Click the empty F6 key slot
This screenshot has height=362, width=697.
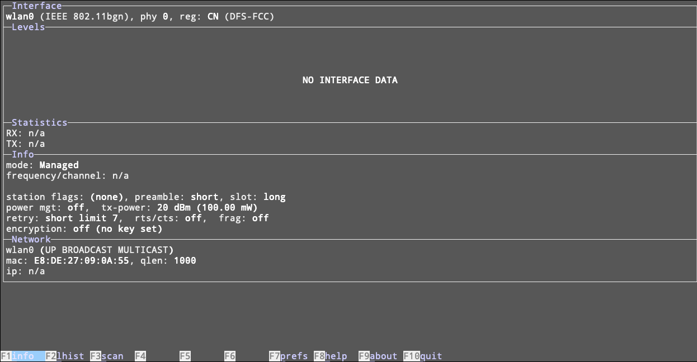coord(230,356)
